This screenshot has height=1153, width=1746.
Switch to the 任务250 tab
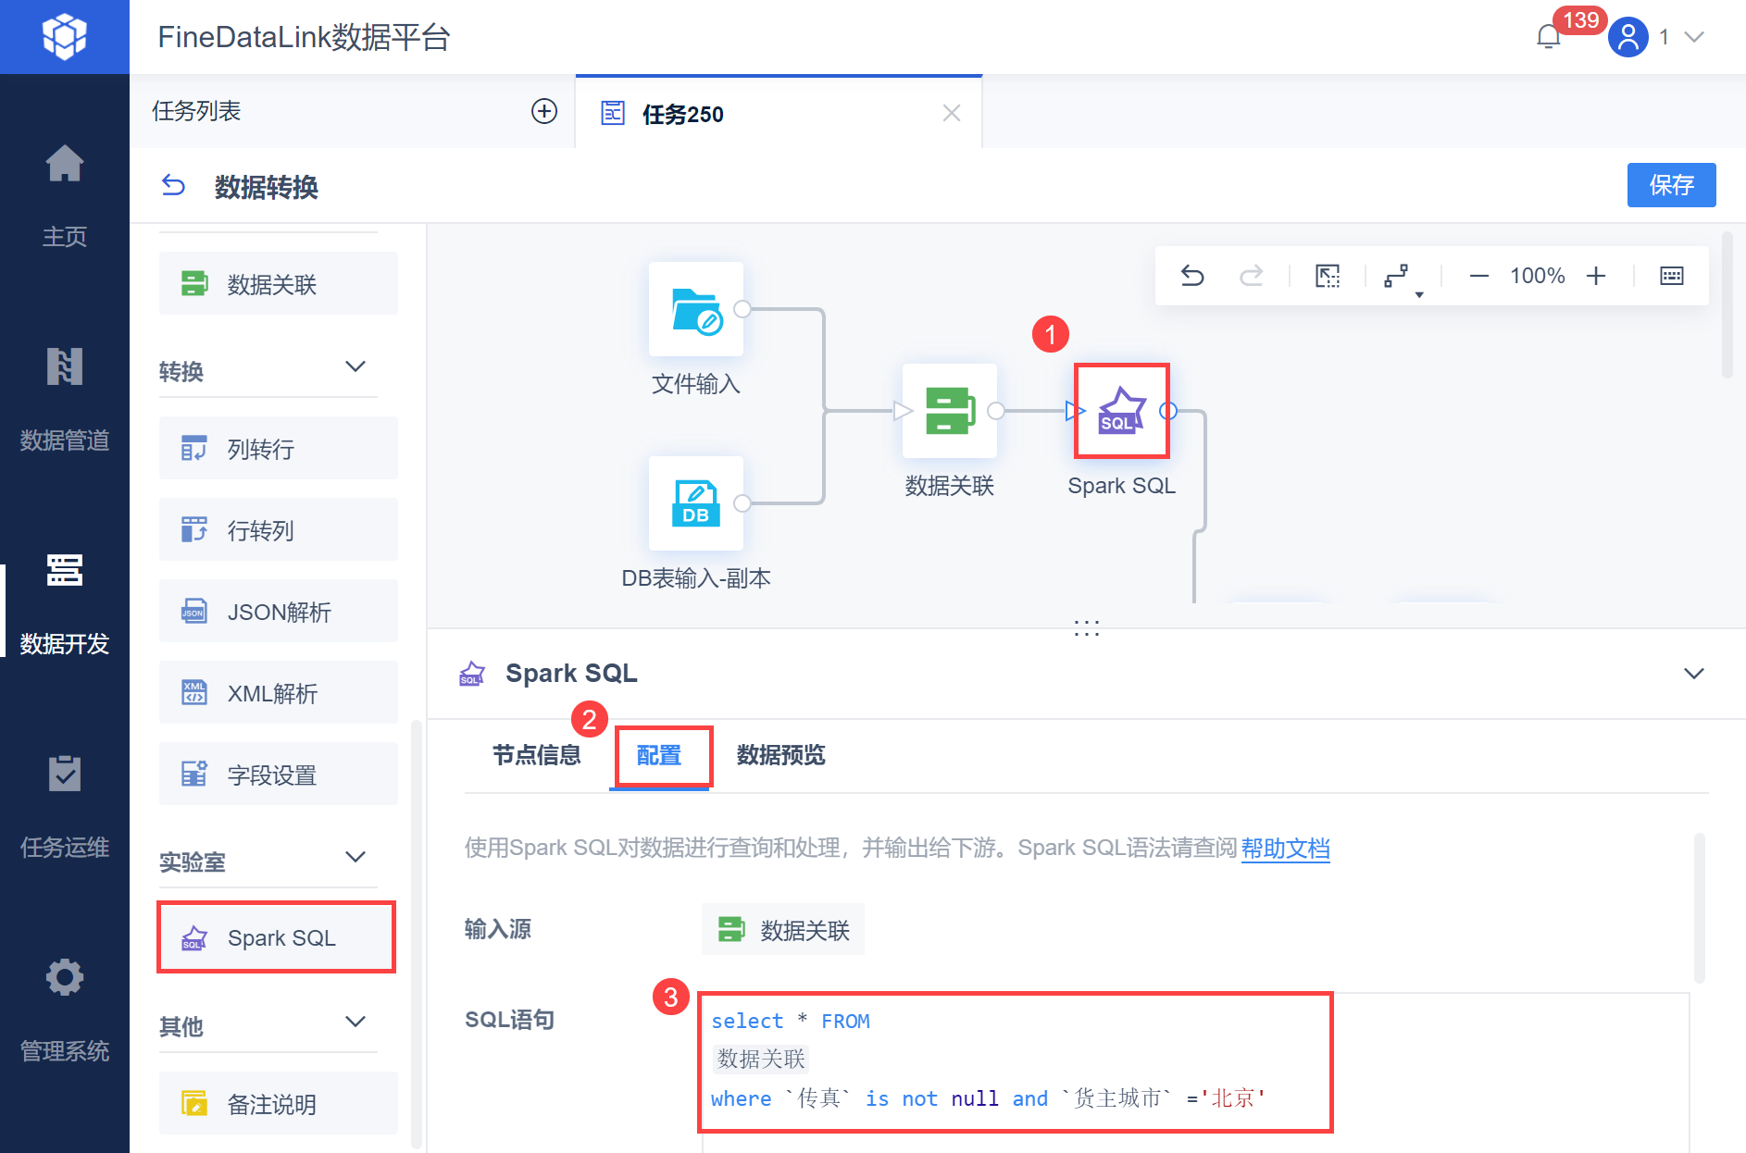778,113
